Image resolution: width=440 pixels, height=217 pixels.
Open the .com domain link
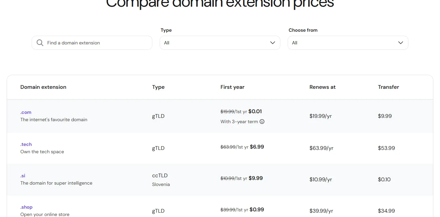pyautogui.click(x=26, y=112)
